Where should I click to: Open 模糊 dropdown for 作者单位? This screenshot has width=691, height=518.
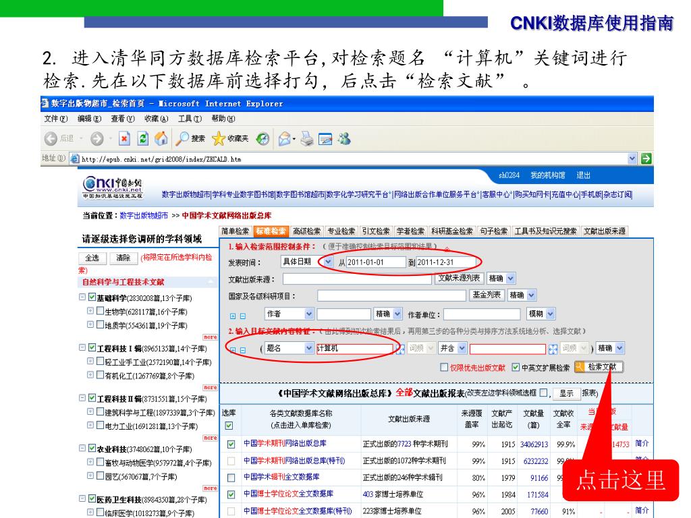pyautogui.click(x=550, y=314)
